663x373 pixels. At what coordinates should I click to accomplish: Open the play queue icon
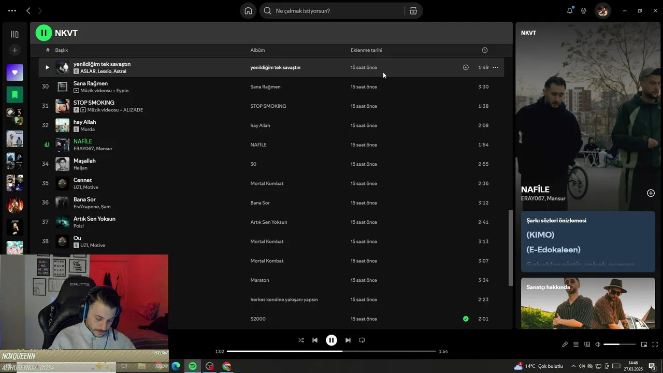point(576,345)
